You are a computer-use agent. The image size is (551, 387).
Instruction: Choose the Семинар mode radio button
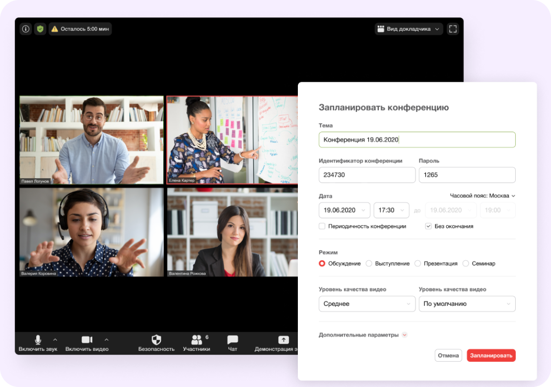coord(466,263)
